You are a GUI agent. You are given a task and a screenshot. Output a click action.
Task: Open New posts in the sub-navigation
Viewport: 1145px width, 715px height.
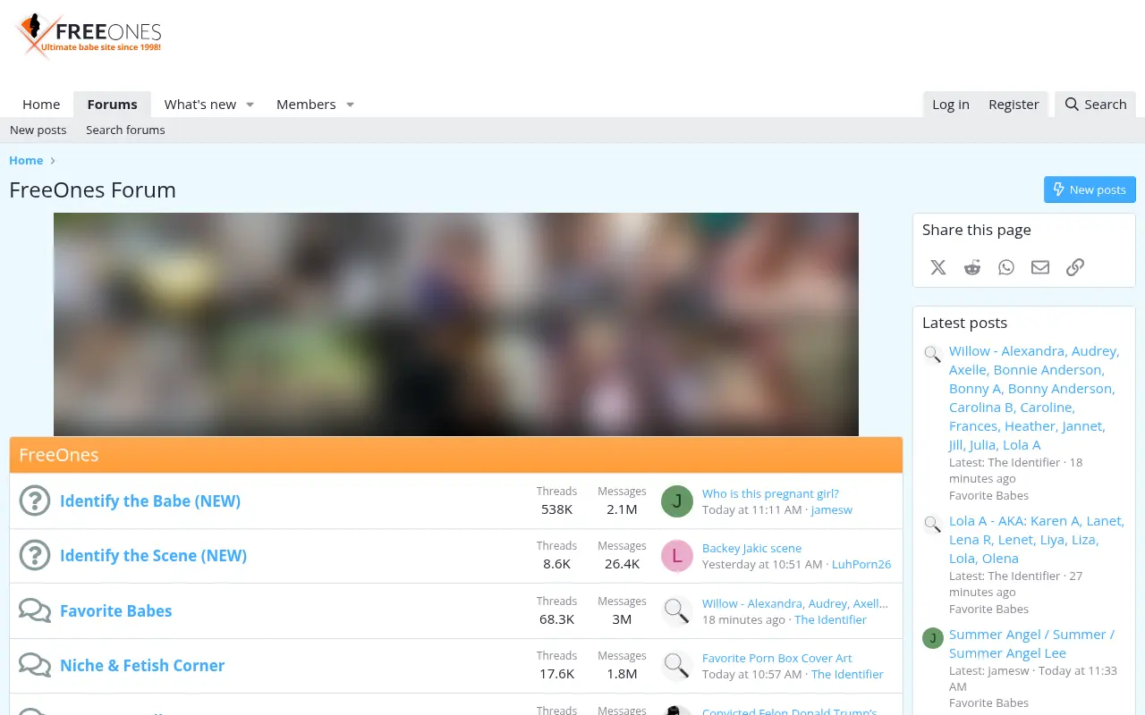click(x=38, y=130)
